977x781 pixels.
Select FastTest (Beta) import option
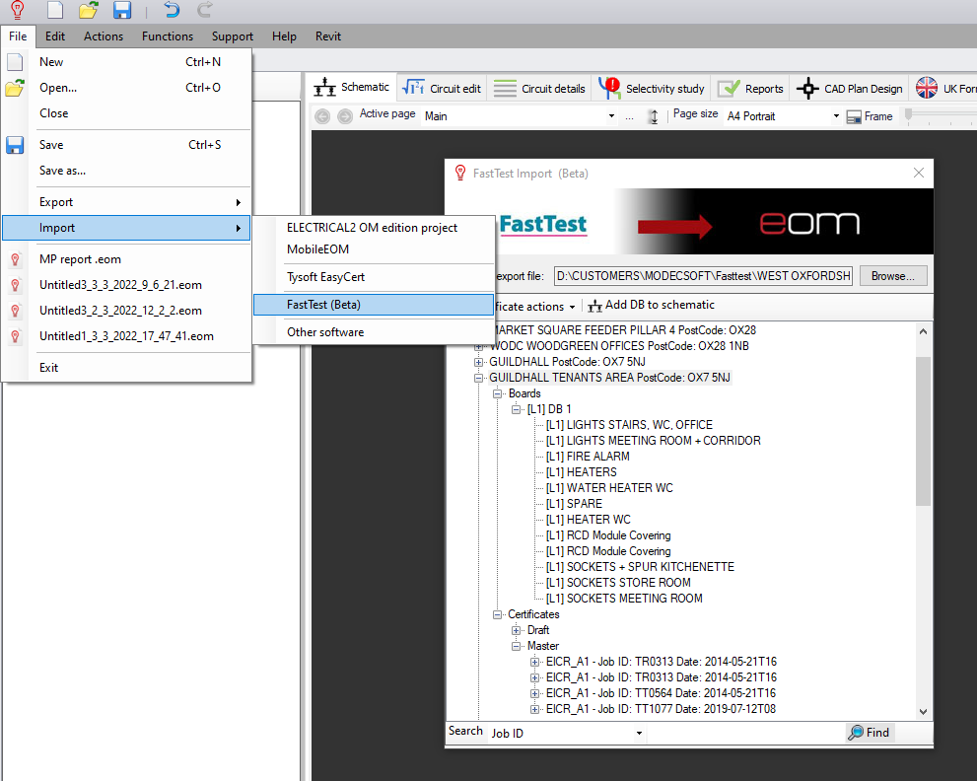coord(374,305)
